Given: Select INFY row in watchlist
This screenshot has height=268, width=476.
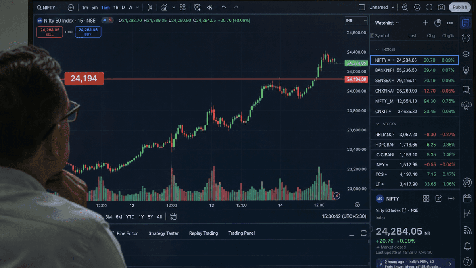Looking at the screenshot, I should point(415,164).
